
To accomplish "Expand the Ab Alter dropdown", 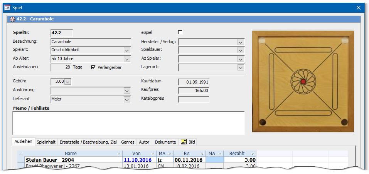I will click(127, 59).
